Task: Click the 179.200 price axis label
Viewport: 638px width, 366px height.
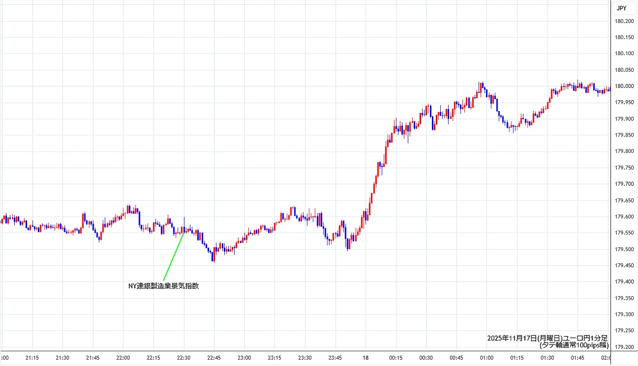Action: pos(624,347)
